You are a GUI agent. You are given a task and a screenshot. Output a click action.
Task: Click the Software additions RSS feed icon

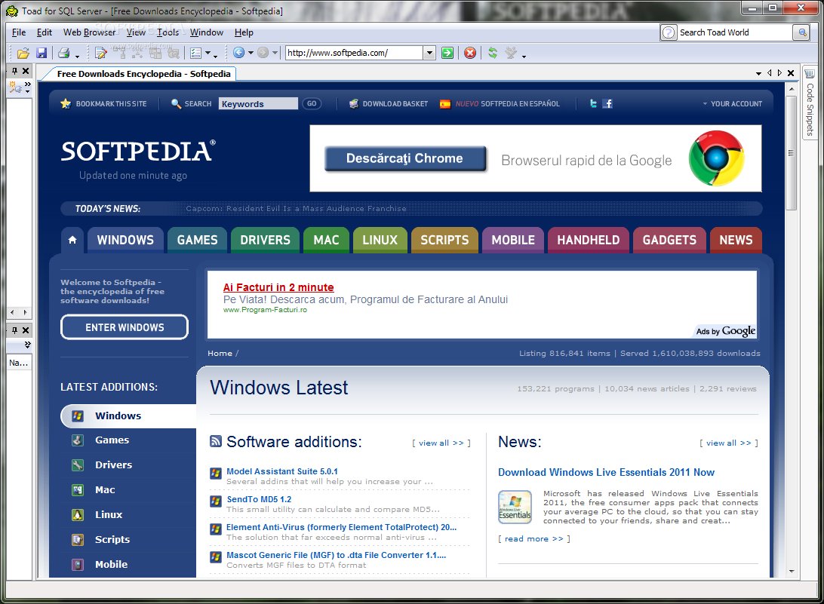[216, 441]
